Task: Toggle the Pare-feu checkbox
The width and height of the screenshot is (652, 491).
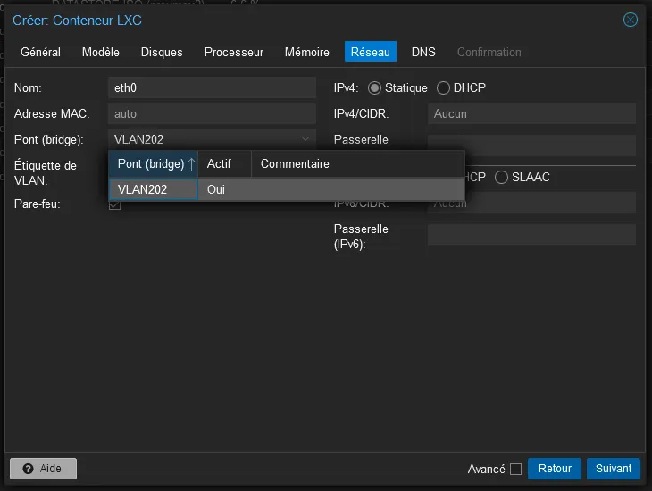Action: click(114, 204)
